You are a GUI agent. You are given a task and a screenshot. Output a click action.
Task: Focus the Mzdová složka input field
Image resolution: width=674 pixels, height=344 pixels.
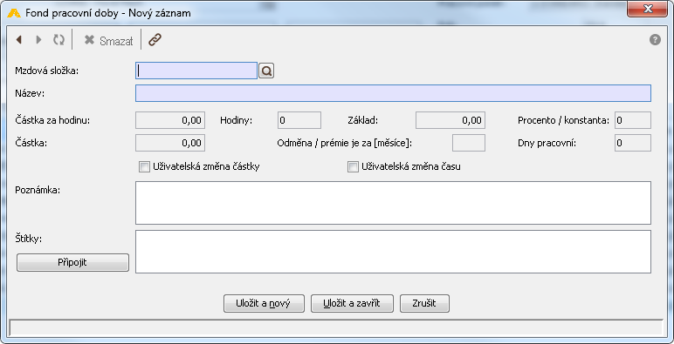[196, 71]
